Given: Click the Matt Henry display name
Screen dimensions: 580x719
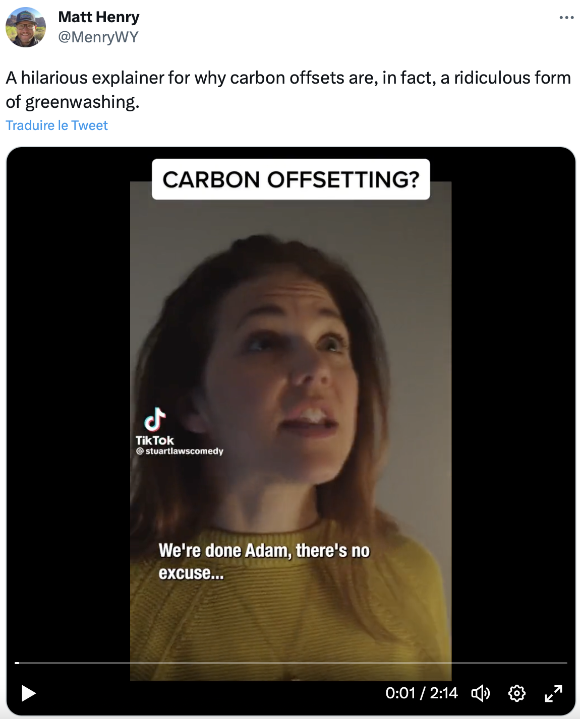Looking at the screenshot, I should [99, 17].
